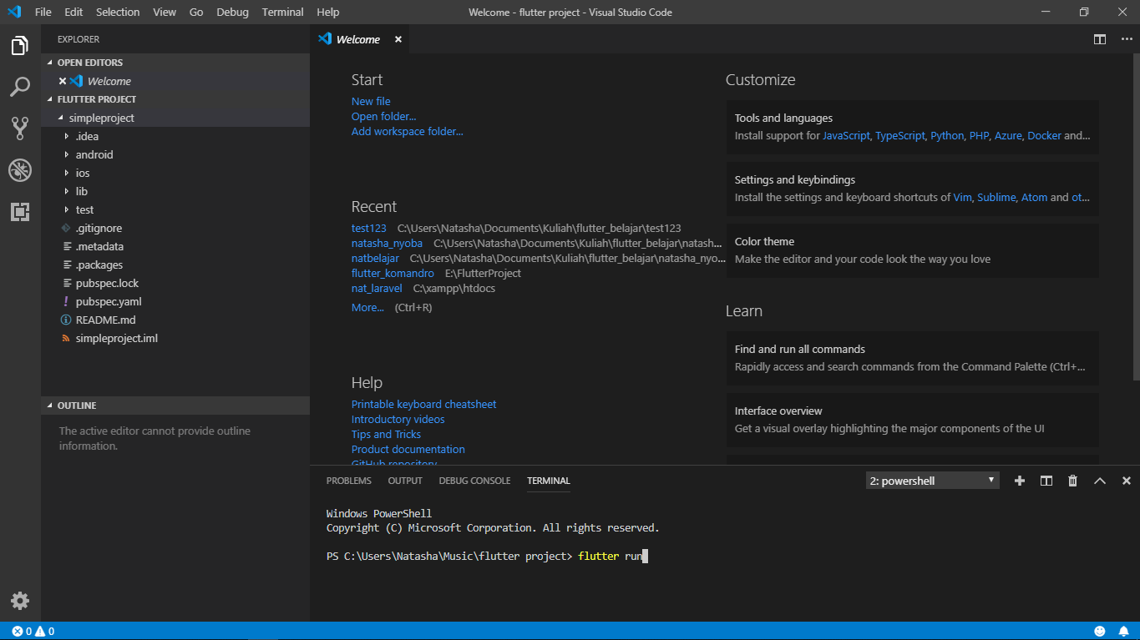The width and height of the screenshot is (1140, 640).
Task: Open the File menu
Action: coord(43,12)
